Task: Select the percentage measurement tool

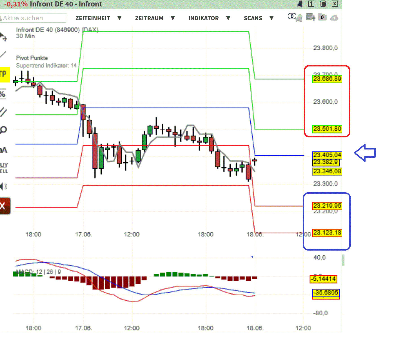Action: pos(3,94)
